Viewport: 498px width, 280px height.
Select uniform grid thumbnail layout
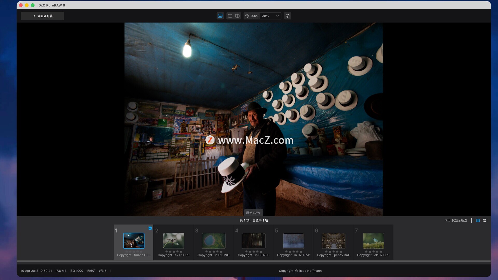pos(478,220)
